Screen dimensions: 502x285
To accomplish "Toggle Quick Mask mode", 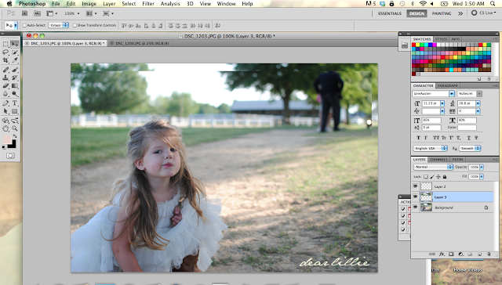I will [x=10, y=156].
